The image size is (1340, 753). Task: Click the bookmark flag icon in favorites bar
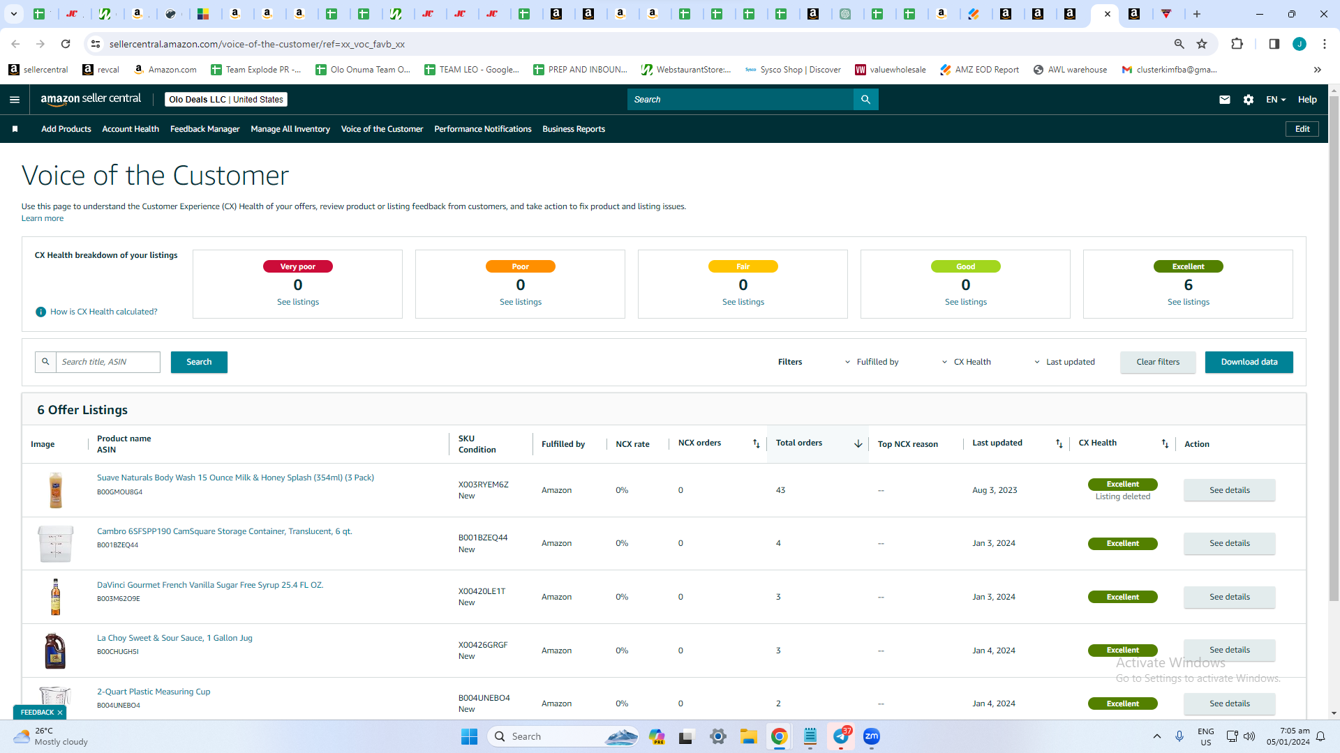coord(15,129)
